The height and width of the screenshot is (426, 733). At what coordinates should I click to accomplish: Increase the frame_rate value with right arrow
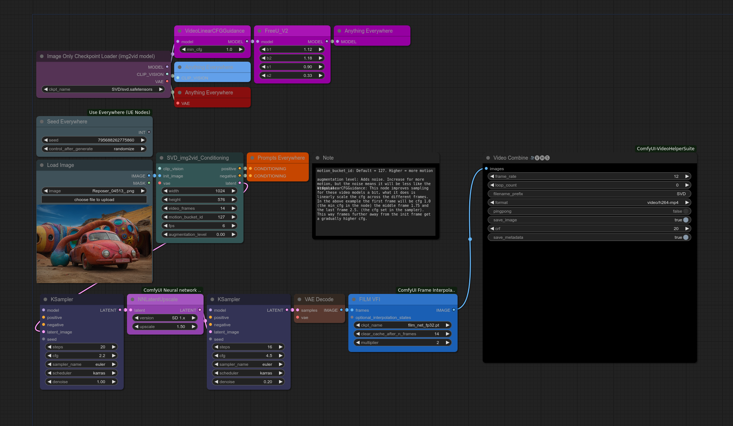[687, 176]
